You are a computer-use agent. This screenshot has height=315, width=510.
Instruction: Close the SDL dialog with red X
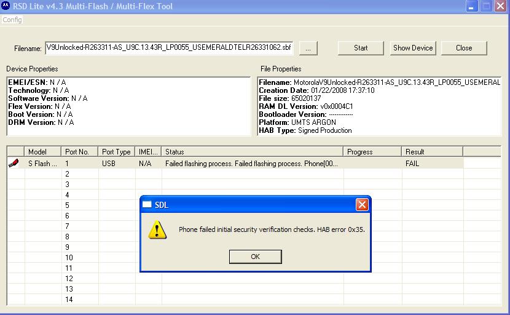[362, 205]
